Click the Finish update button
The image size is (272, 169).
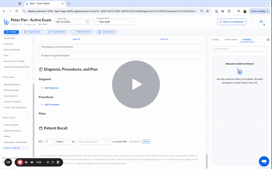pyautogui.click(x=259, y=11)
